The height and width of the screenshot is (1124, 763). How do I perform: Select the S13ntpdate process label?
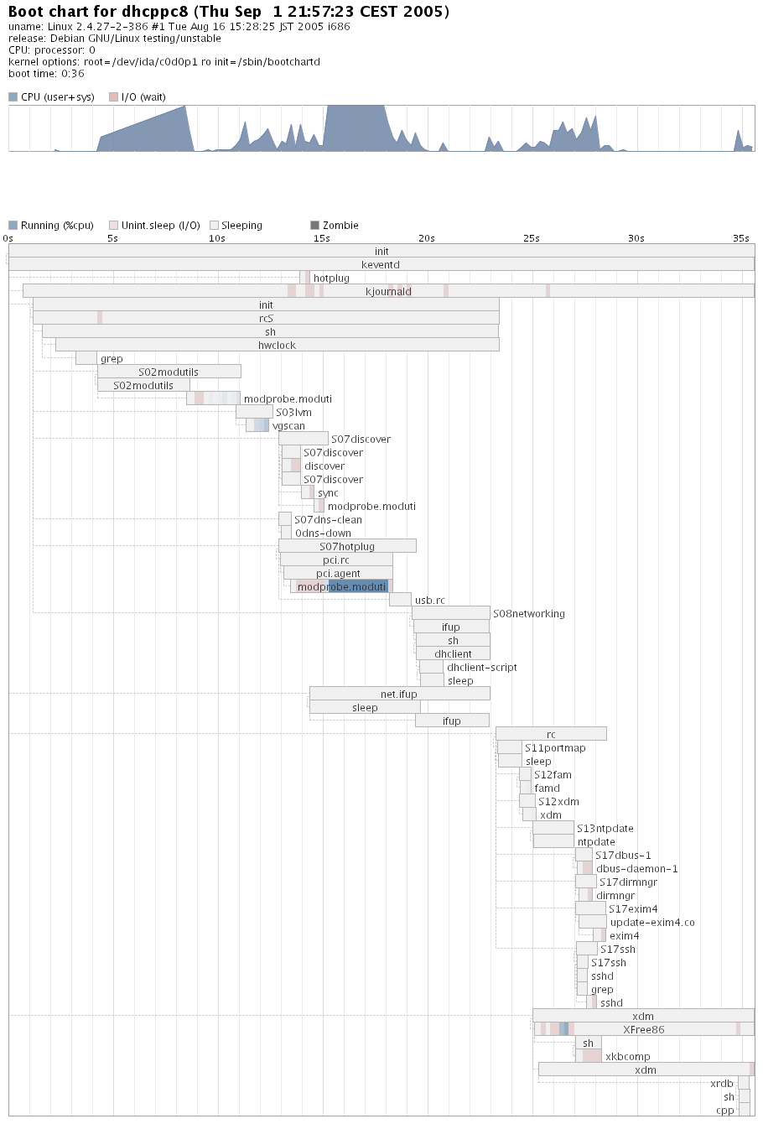point(605,828)
